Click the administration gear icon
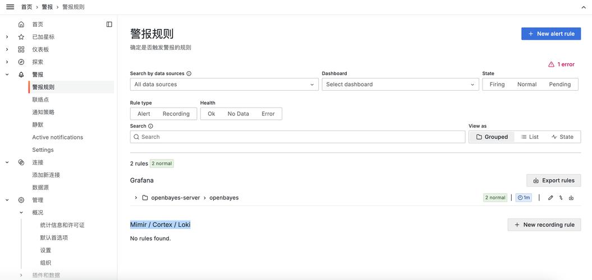This screenshot has height=280, width=592. [21, 200]
